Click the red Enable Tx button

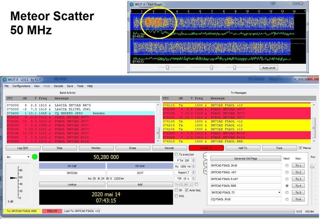click(x=206, y=148)
